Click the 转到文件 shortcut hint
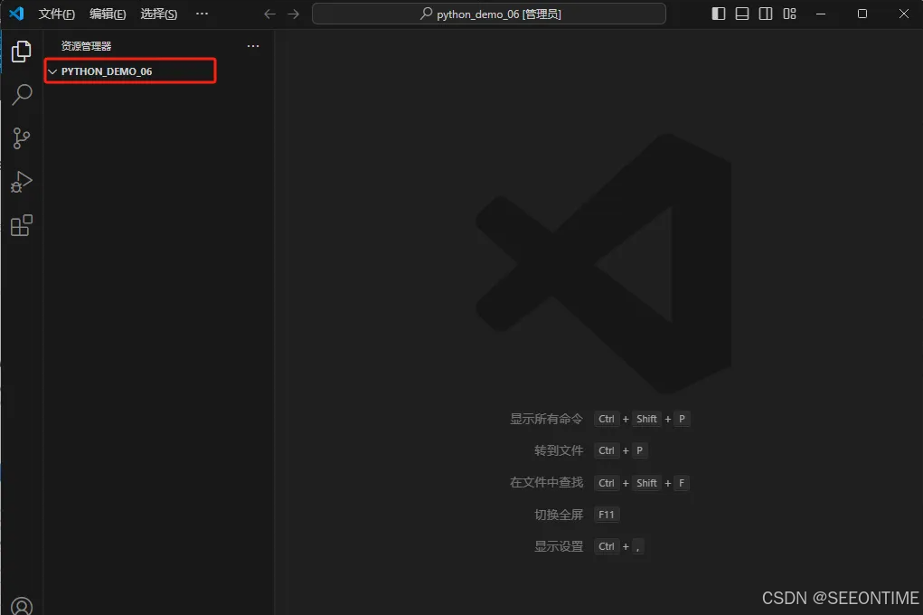923x615 pixels. tap(559, 450)
